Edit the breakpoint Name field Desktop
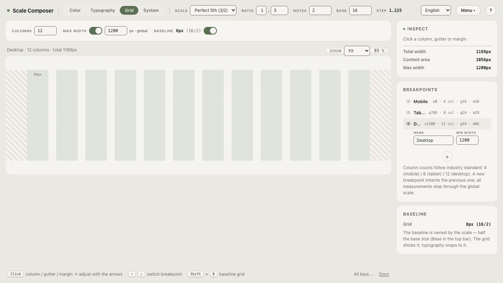503x283 pixels. (x=433, y=140)
